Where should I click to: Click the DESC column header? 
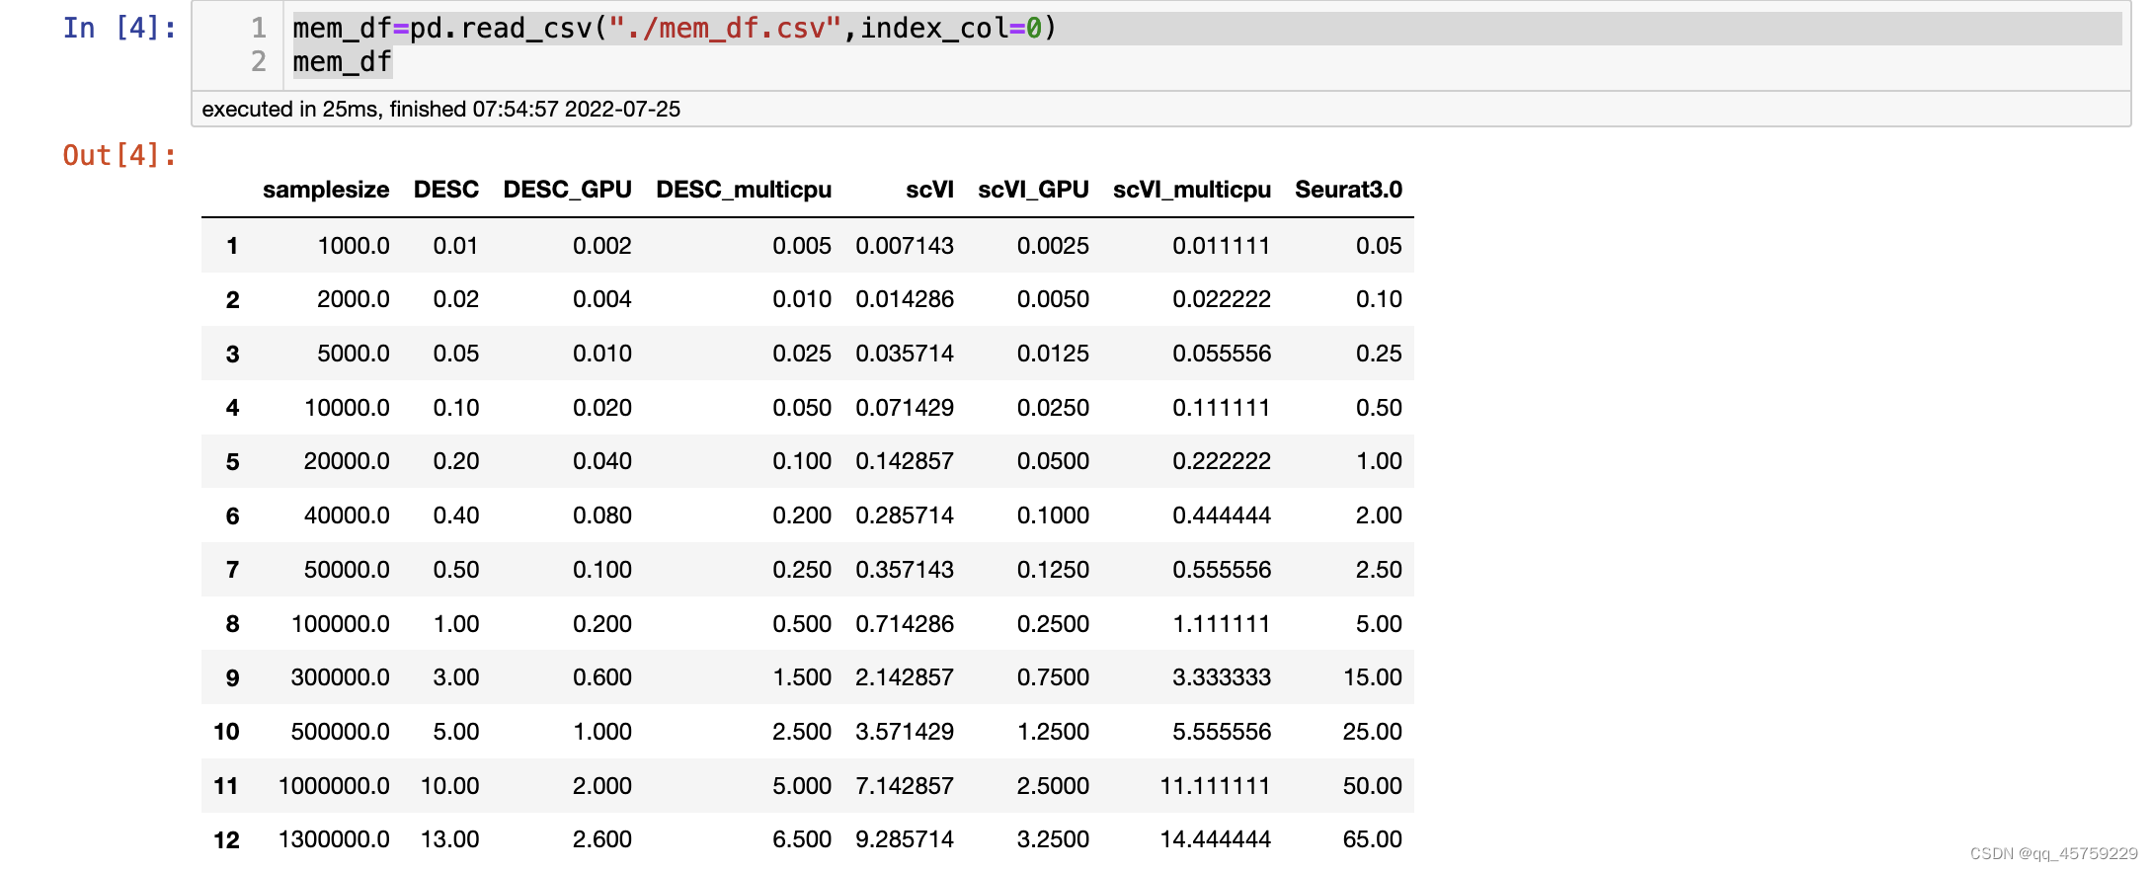tap(446, 190)
